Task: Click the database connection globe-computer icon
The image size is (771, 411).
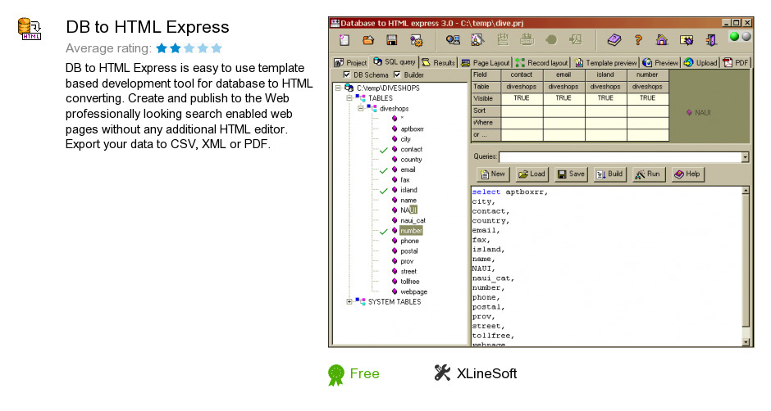Action: pyautogui.click(x=453, y=40)
